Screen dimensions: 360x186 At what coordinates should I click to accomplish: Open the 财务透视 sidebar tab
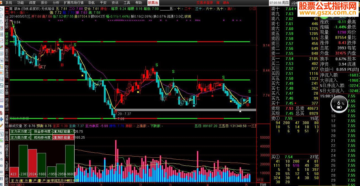click(x=7, y=71)
